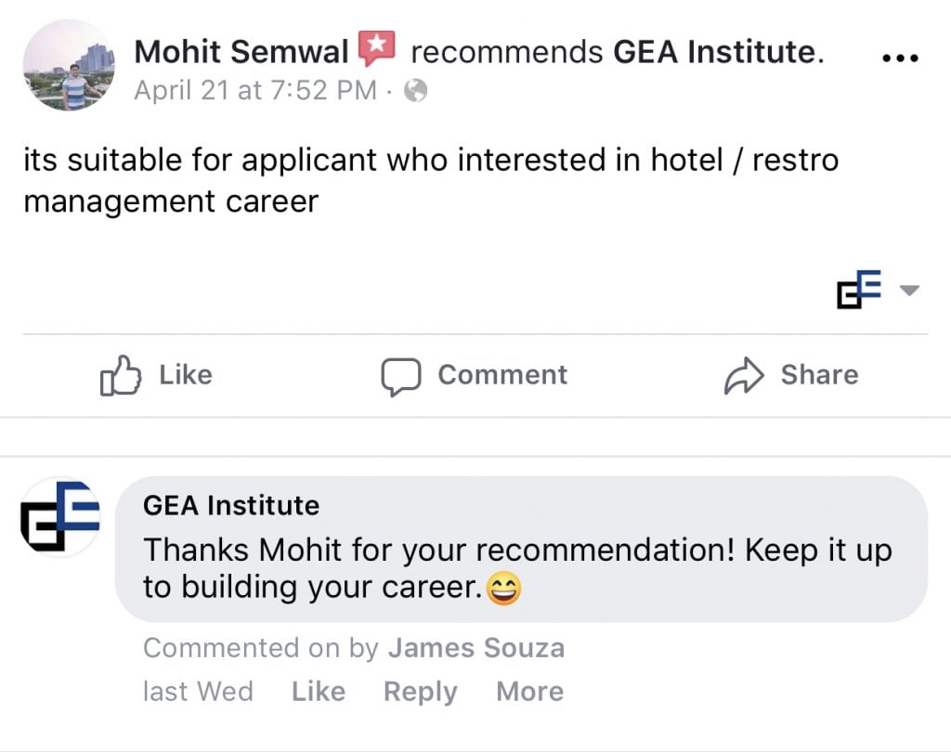
Task: Click the GE logo identity selector icon
Action: point(858,291)
